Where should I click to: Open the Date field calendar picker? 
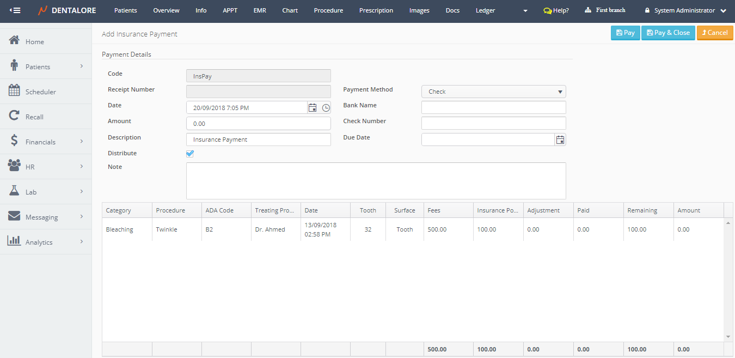click(313, 108)
